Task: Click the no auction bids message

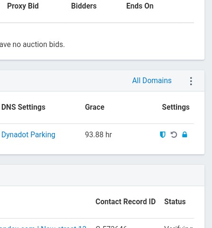Action: (32, 45)
